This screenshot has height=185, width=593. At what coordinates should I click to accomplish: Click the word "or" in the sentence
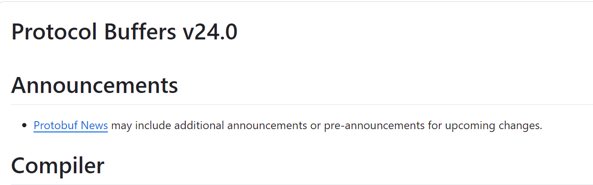(x=315, y=125)
